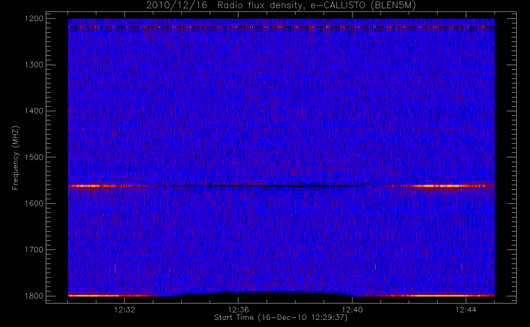Click the 1700 frequency tick label

(x=34, y=250)
